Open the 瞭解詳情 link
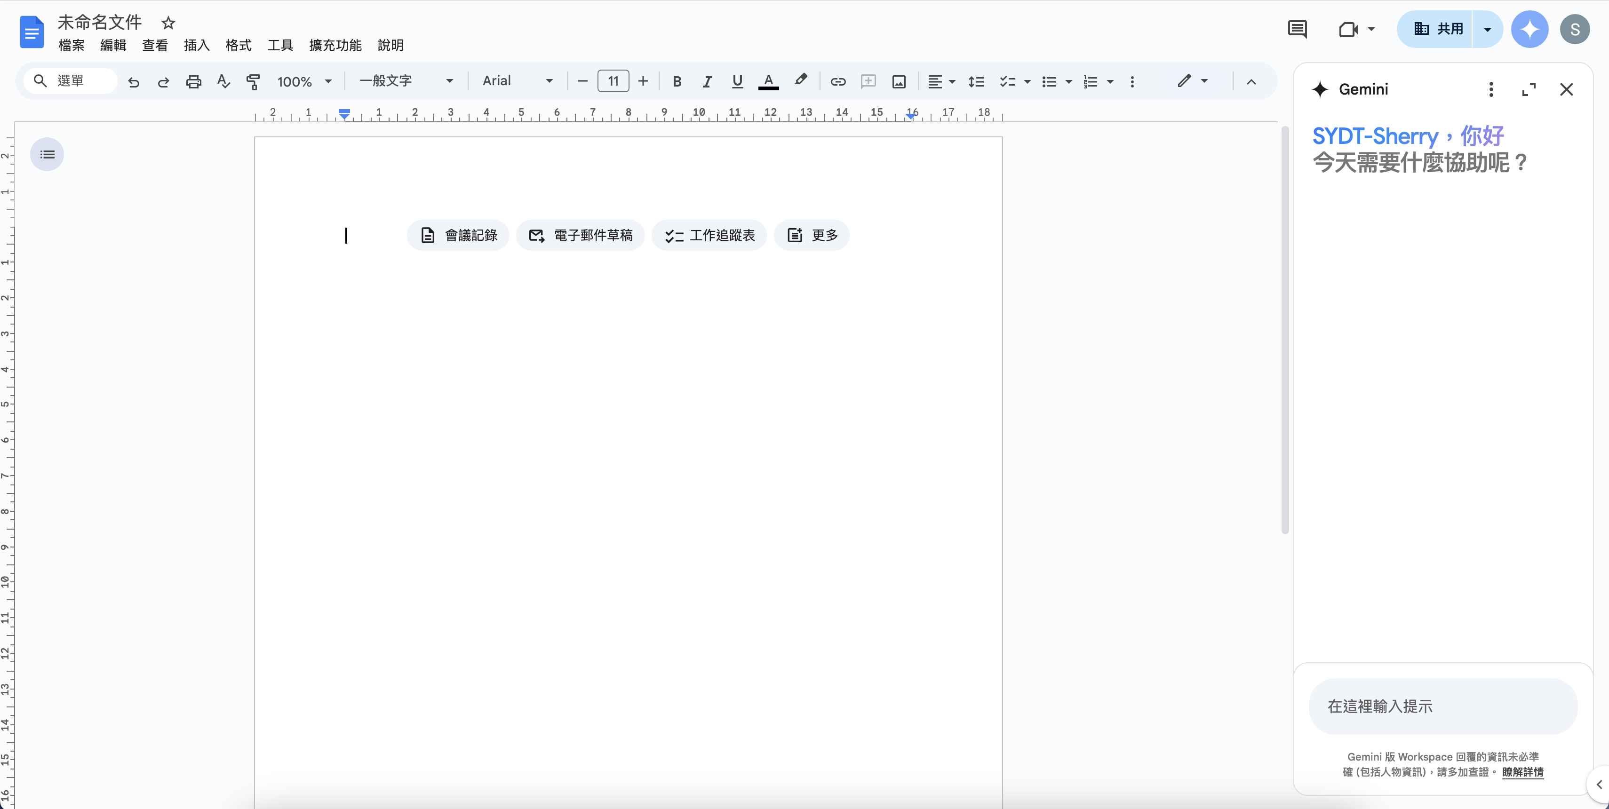 pyautogui.click(x=1522, y=772)
